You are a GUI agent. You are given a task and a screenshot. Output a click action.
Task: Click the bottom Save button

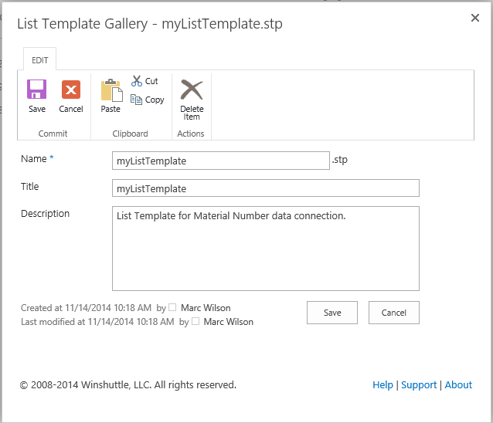coord(332,313)
